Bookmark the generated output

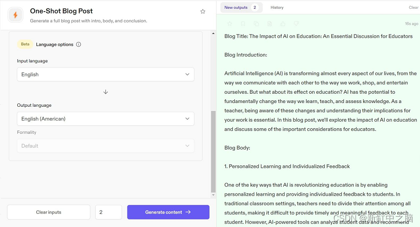tap(243, 24)
